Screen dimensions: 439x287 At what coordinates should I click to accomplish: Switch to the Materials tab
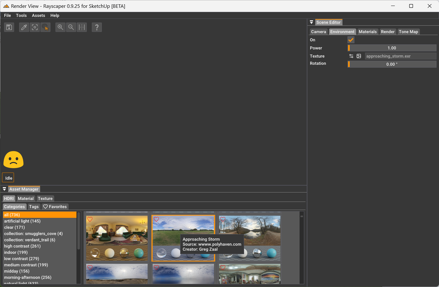point(368,32)
